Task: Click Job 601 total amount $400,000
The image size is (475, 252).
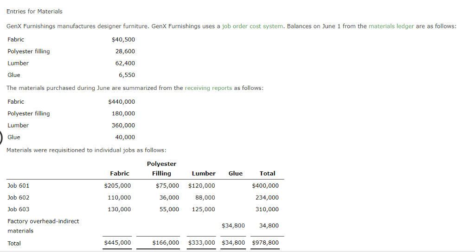Action: pyautogui.click(x=265, y=186)
